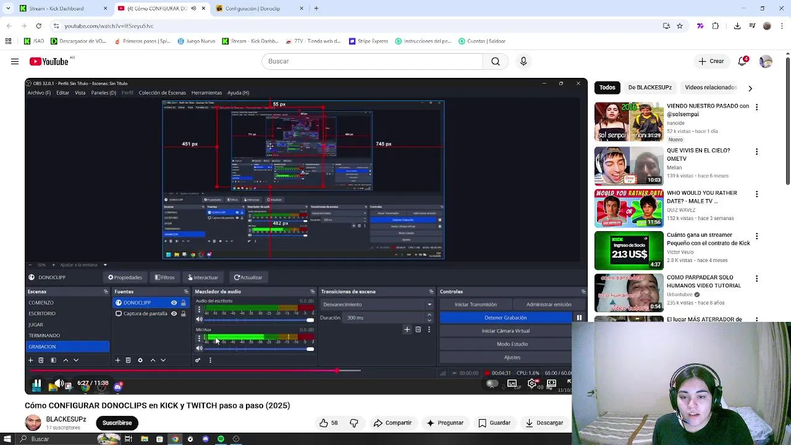791x445 pixels.
Task: Open Chrome three-dot main menu
Action: (x=780, y=26)
